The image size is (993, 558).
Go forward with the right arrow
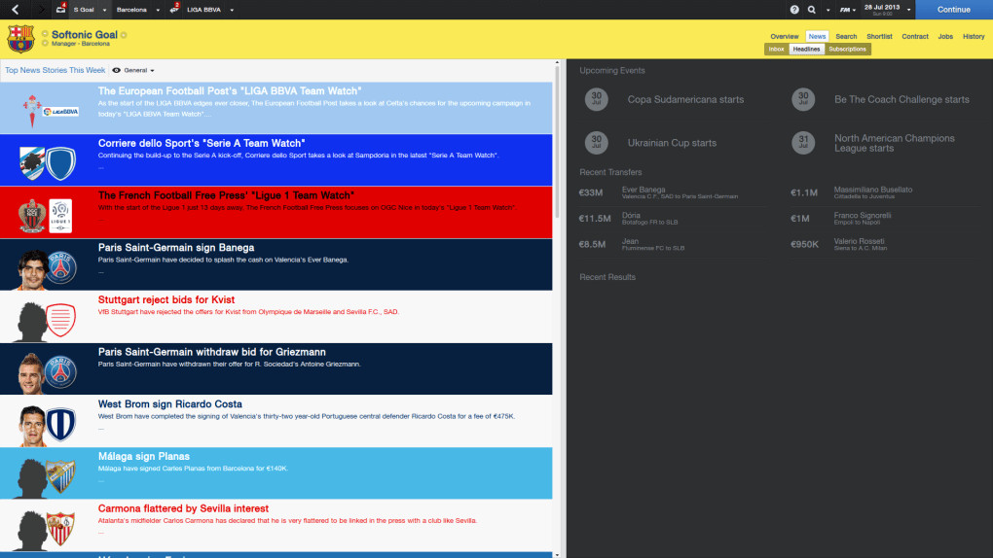pyautogui.click(x=41, y=10)
